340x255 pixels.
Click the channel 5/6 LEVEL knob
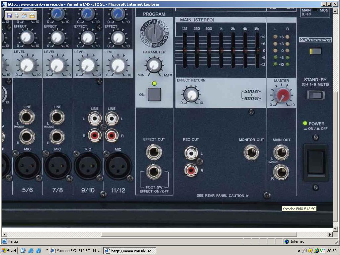[x=27, y=65]
